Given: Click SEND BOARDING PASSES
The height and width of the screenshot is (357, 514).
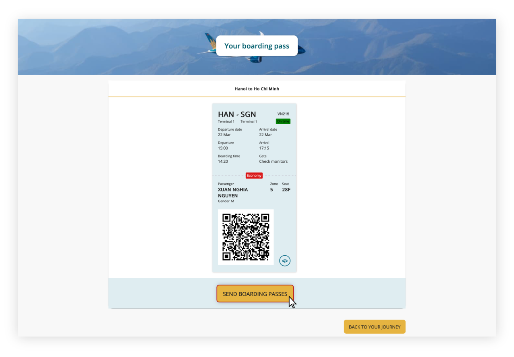Looking at the screenshot, I should coord(255,294).
